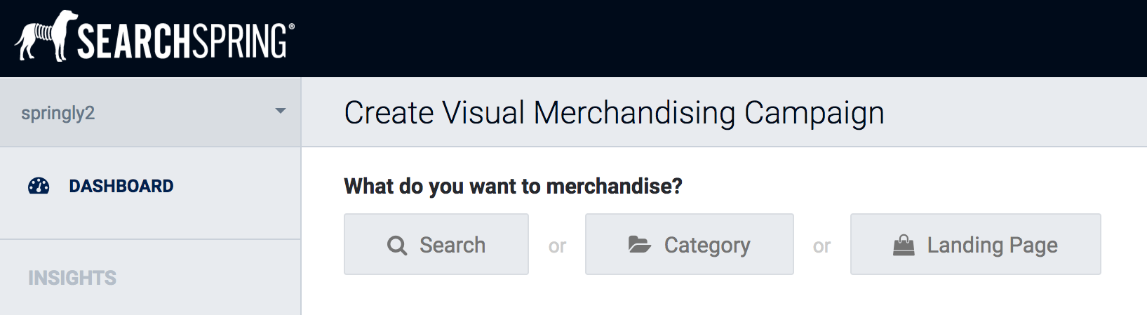1147x315 pixels.
Task: Select the INSIGHTS sidebar section
Action: click(72, 278)
